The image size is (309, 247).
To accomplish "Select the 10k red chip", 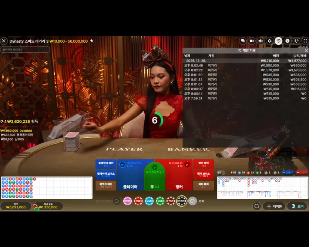I will [x=138, y=201].
